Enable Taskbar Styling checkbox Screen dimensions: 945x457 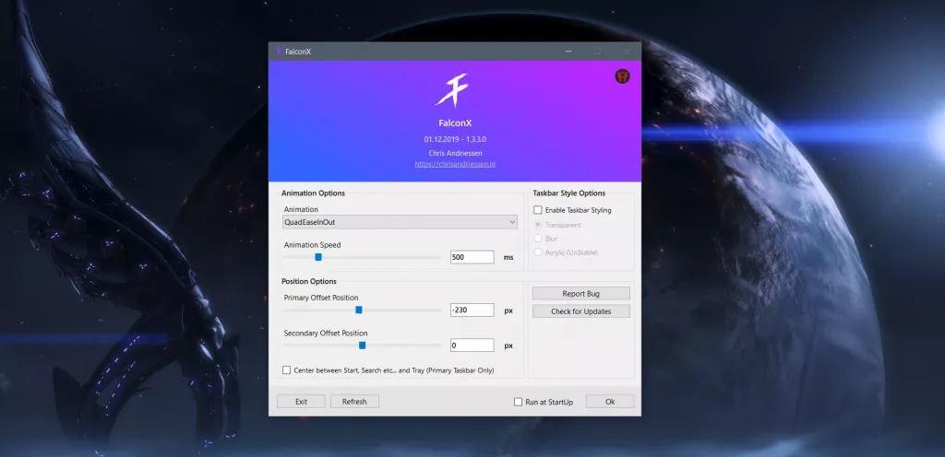coord(538,210)
